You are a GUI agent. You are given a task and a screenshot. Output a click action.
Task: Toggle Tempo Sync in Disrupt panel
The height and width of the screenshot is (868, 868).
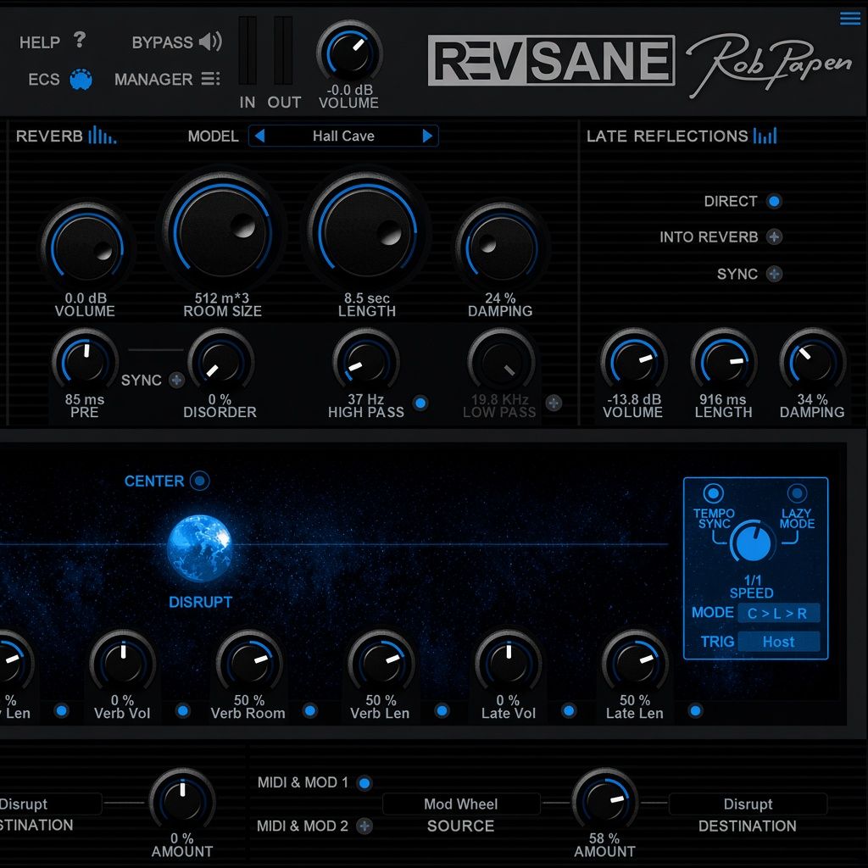(x=713, y=492)
